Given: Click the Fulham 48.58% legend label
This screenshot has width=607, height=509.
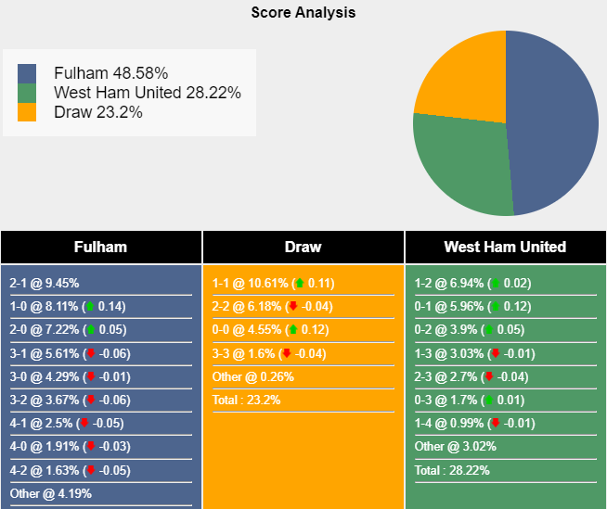Looking at the screenshot, I should 110,73.
